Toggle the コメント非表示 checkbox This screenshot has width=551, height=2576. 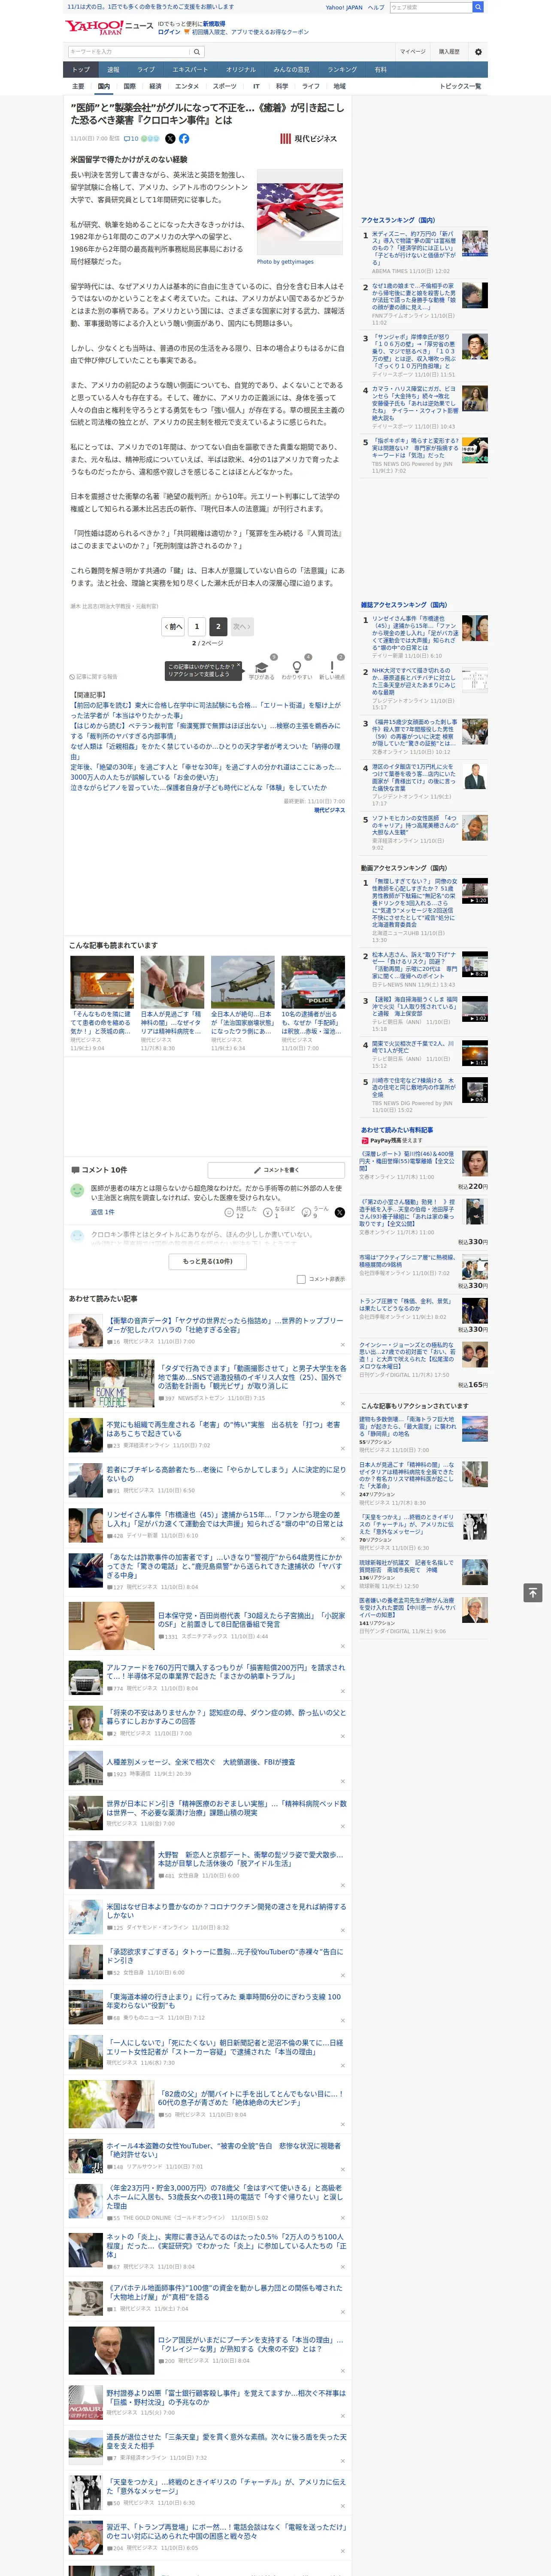click(x=301, y=1279)
